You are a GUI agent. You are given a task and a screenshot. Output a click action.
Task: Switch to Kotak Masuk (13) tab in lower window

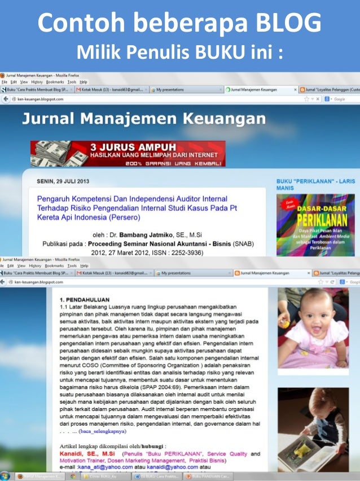[115, 273]
